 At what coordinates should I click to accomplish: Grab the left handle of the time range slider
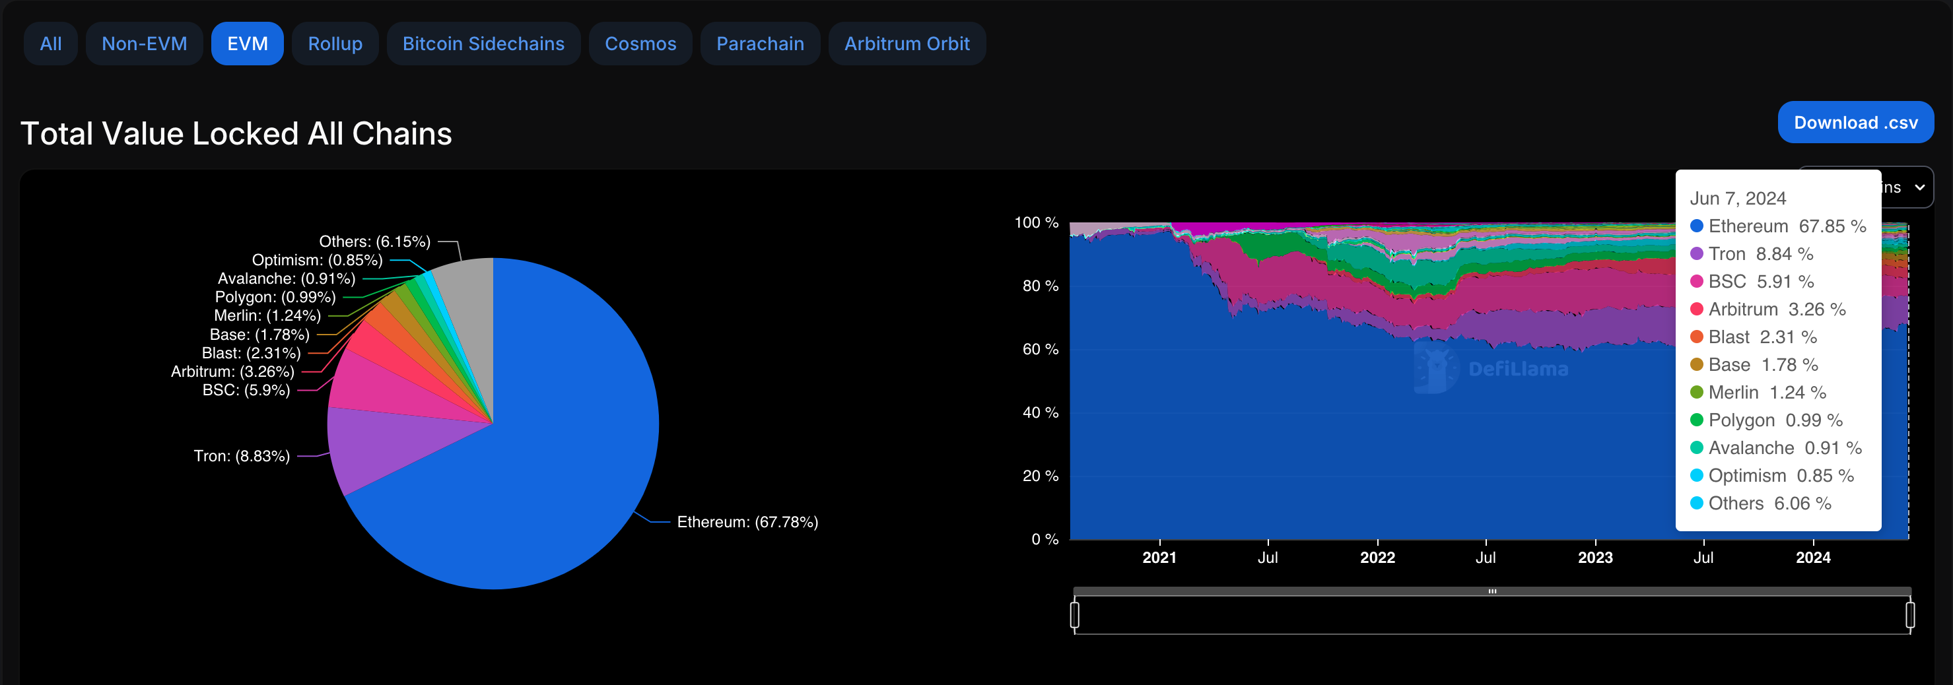point(1074,614)
